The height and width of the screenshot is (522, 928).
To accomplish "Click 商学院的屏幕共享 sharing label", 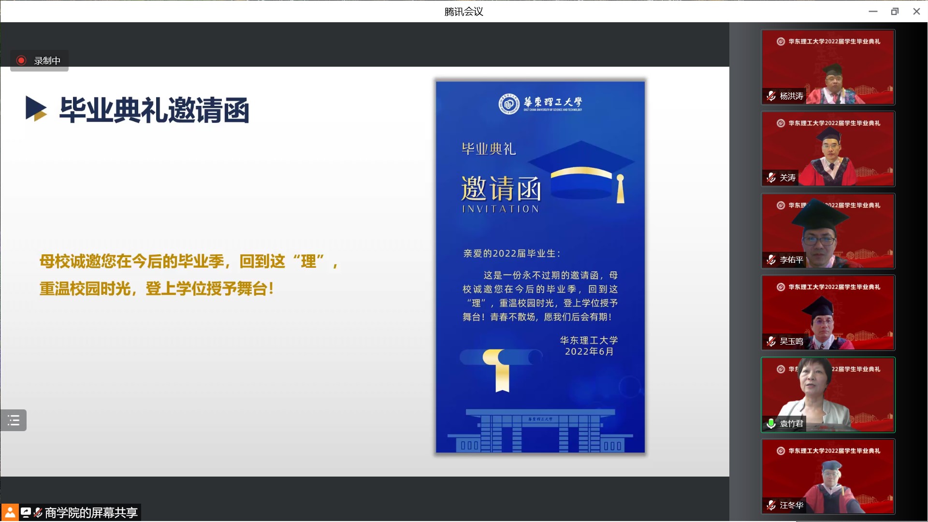I will (91, 512).
